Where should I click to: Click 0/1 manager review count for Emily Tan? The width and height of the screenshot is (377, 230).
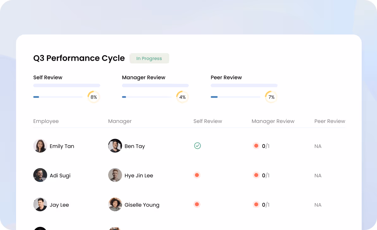[x=266, y=146]
